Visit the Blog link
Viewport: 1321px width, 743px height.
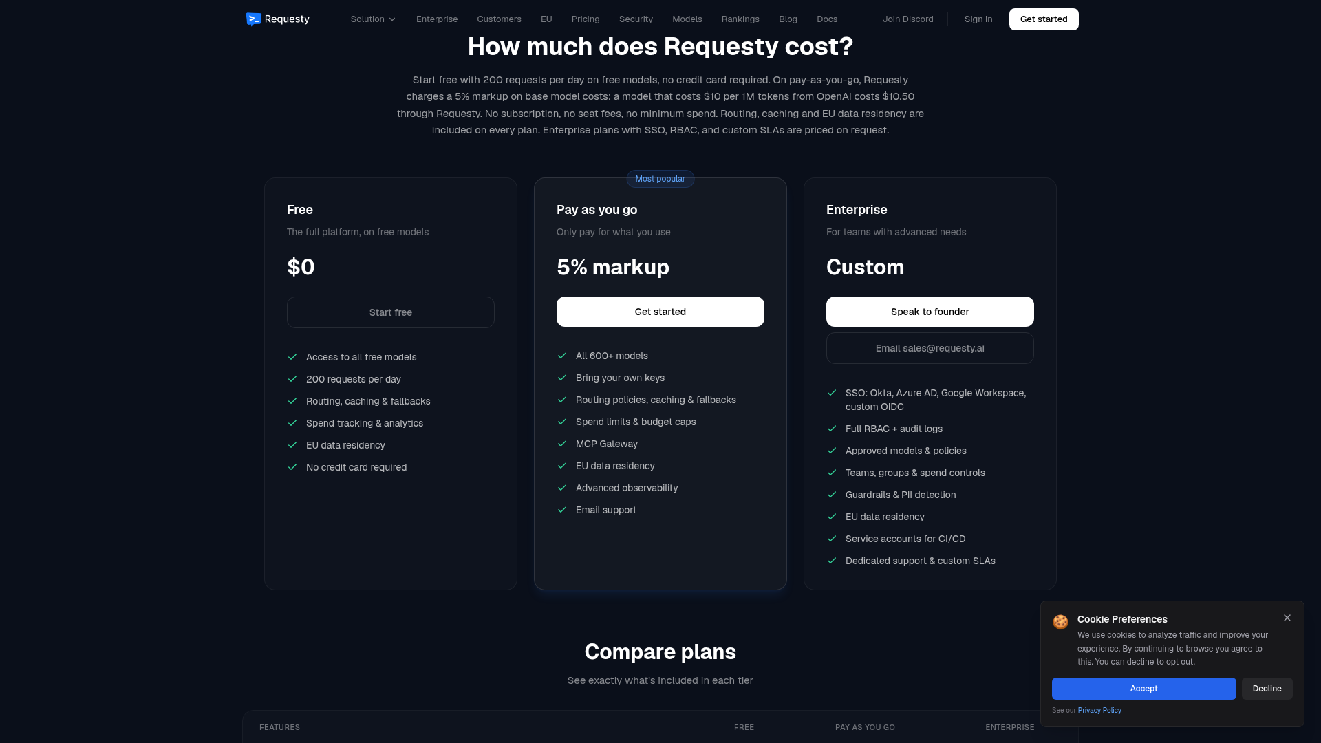pos(788,19)
